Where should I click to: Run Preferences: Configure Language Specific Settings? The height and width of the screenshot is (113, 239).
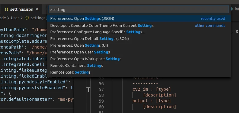pos(139,32)
